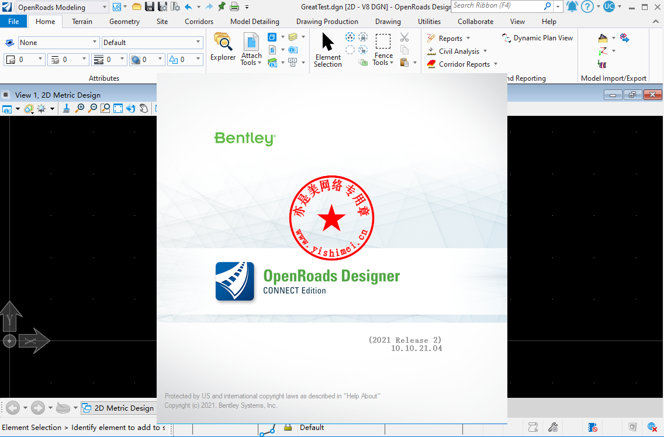The width and height of the screenshot is (664, 437).
Task: Open the Import geometry icon
Action: (x=603, y=38)
